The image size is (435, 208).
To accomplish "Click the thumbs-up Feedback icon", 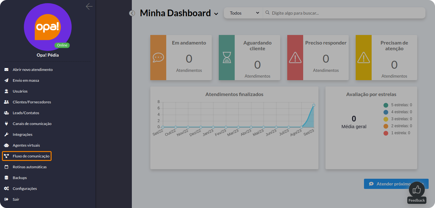I will (417, 190).
